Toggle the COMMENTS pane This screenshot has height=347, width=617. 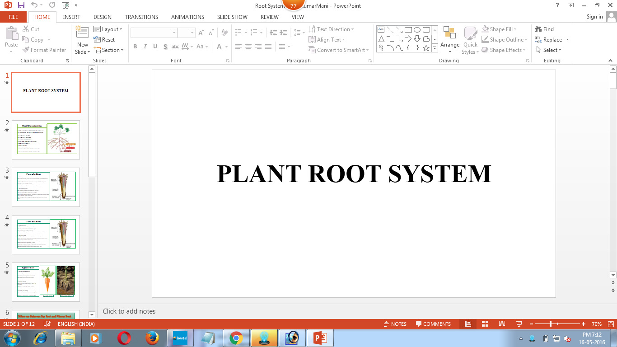pyautogui.click(x=433, y=324)
